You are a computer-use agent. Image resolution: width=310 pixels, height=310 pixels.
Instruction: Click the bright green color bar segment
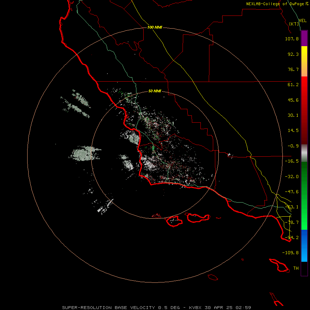304,196
